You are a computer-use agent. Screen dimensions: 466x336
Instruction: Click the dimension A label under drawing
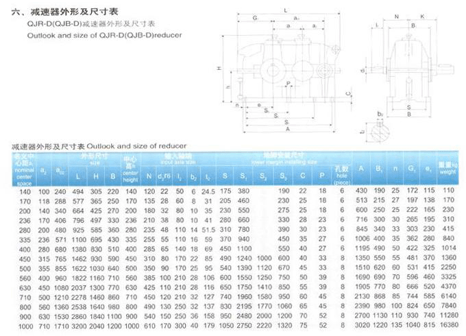point(288,130)
